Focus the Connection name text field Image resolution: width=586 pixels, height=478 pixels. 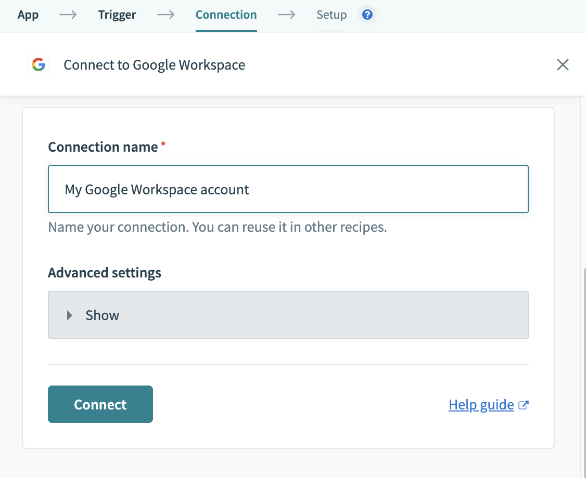pyautogui.click(x=288, y=190)
